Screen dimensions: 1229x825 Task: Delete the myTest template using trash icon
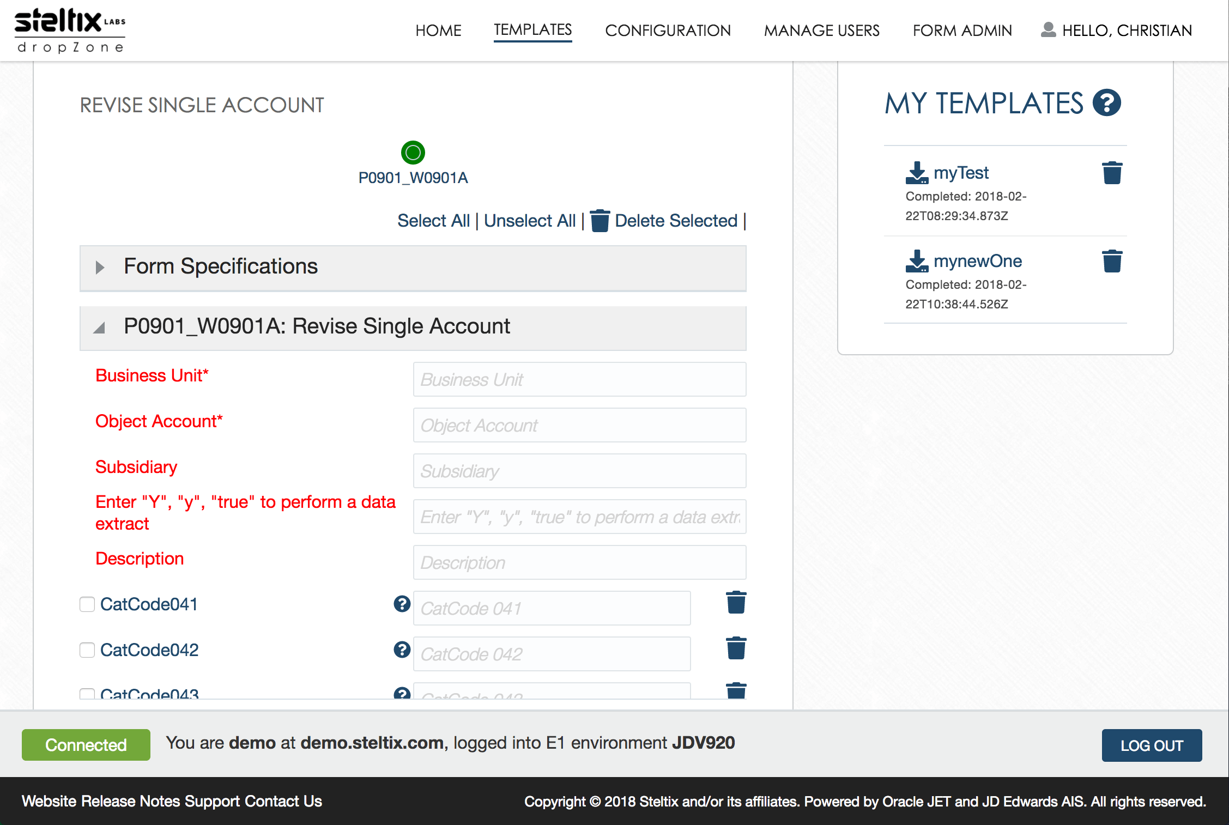[x=1112, y=173]
